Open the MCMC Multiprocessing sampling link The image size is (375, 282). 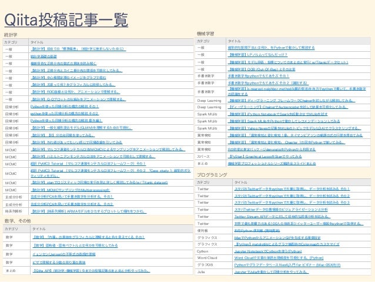71,190
